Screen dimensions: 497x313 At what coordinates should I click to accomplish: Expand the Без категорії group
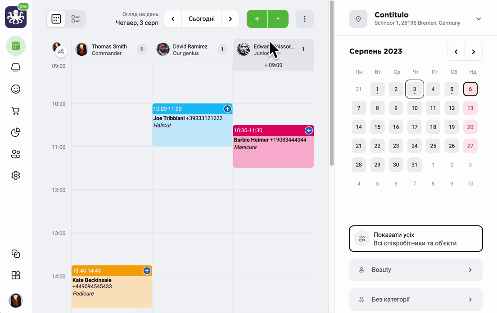pos(416,300)
